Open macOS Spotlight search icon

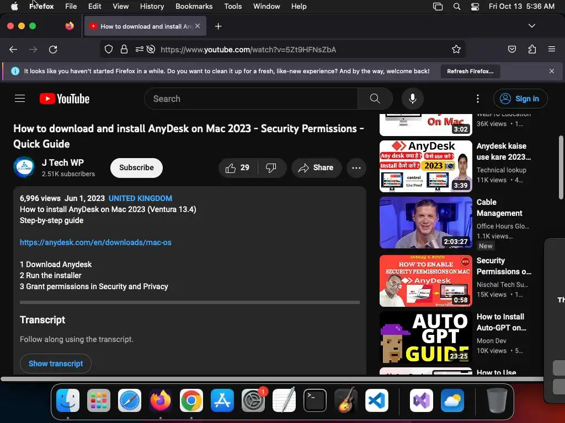pos(457,7)
